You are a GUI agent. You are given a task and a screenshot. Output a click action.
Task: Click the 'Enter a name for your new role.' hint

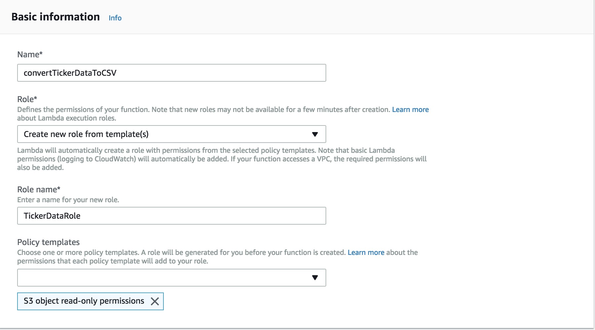tap(68, 200)
